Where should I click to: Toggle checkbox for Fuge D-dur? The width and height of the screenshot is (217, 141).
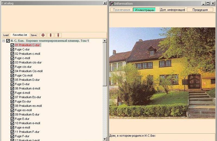[12, 84]
